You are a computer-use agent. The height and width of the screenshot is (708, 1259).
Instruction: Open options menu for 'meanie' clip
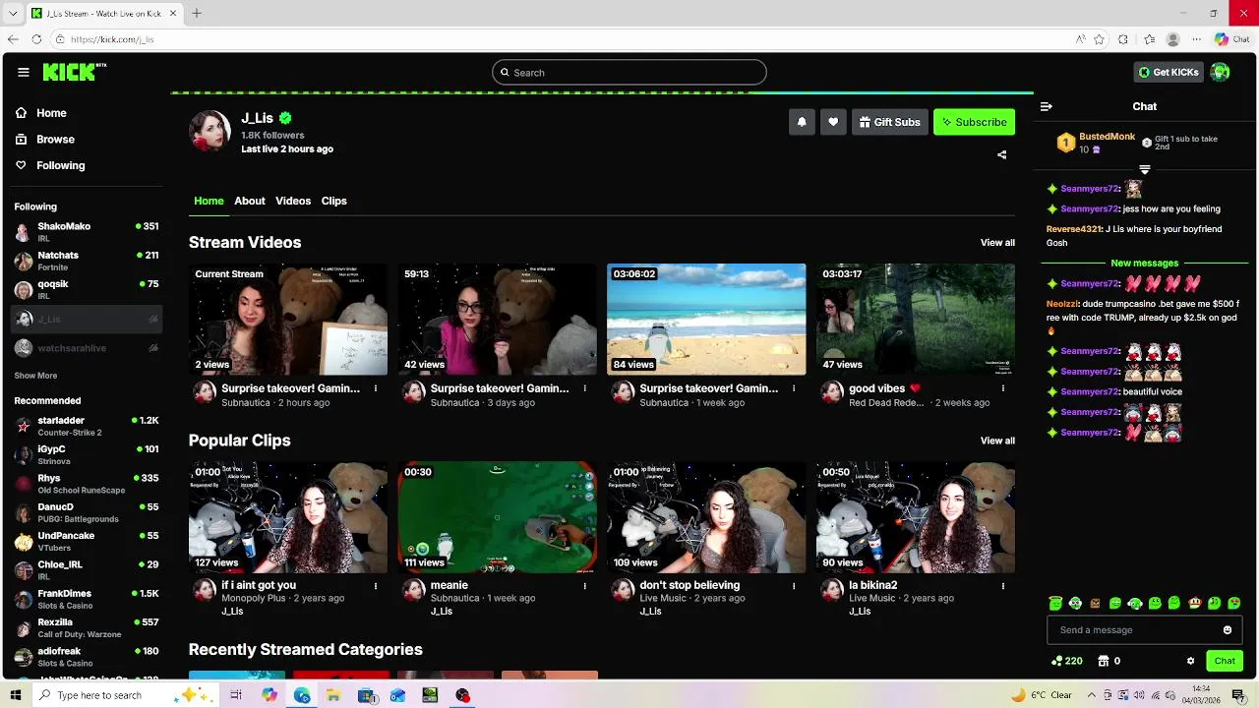pyautogui.click(x=584, y=586)
